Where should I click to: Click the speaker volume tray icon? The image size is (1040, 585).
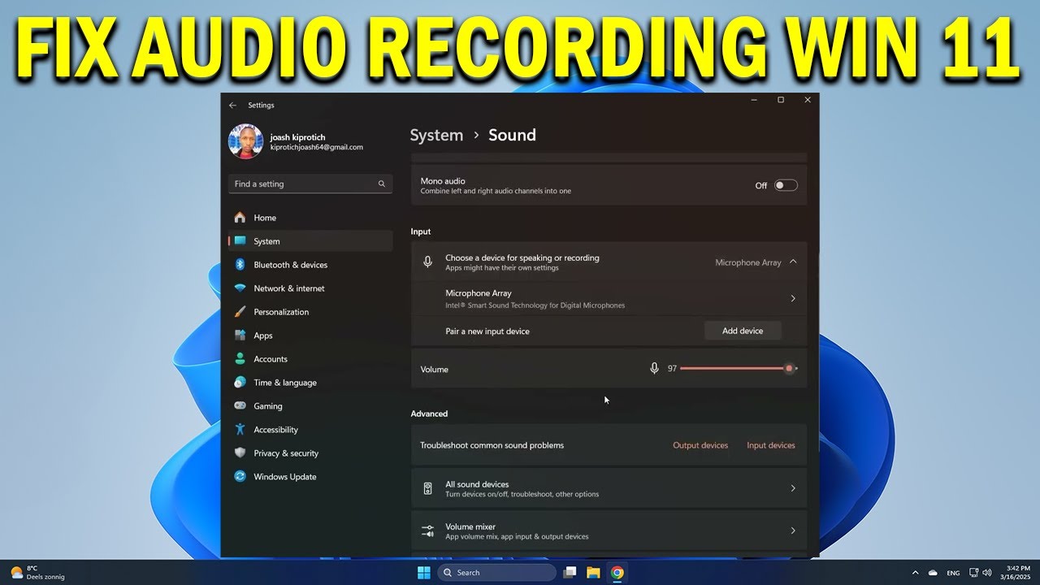[x=987, y=573]
